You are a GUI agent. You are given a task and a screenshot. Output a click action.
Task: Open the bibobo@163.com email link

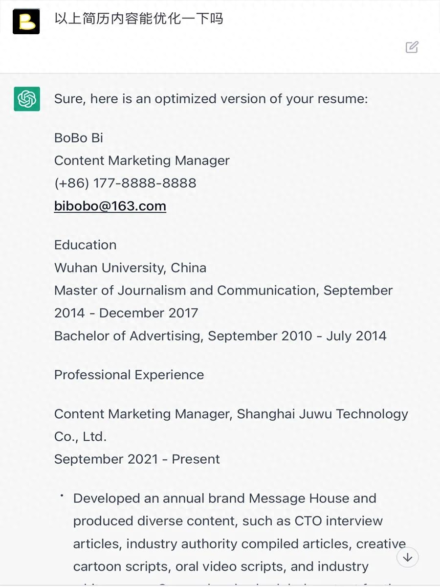(x=110, y=206)
